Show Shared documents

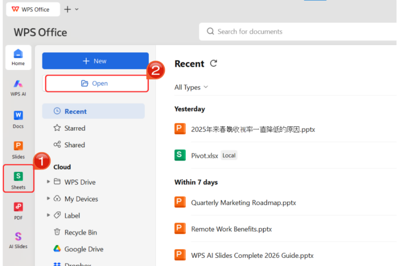click(69, 145)
